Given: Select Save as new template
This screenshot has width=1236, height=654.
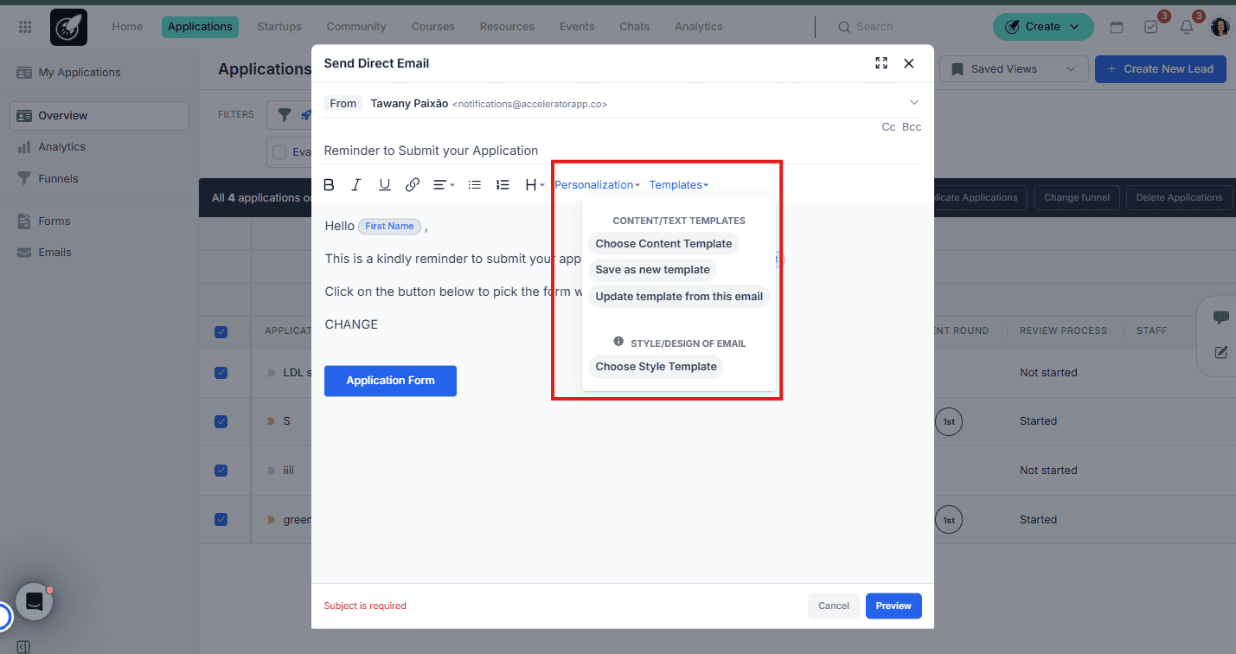Looking at the screenshot, I should pos(652,270).
